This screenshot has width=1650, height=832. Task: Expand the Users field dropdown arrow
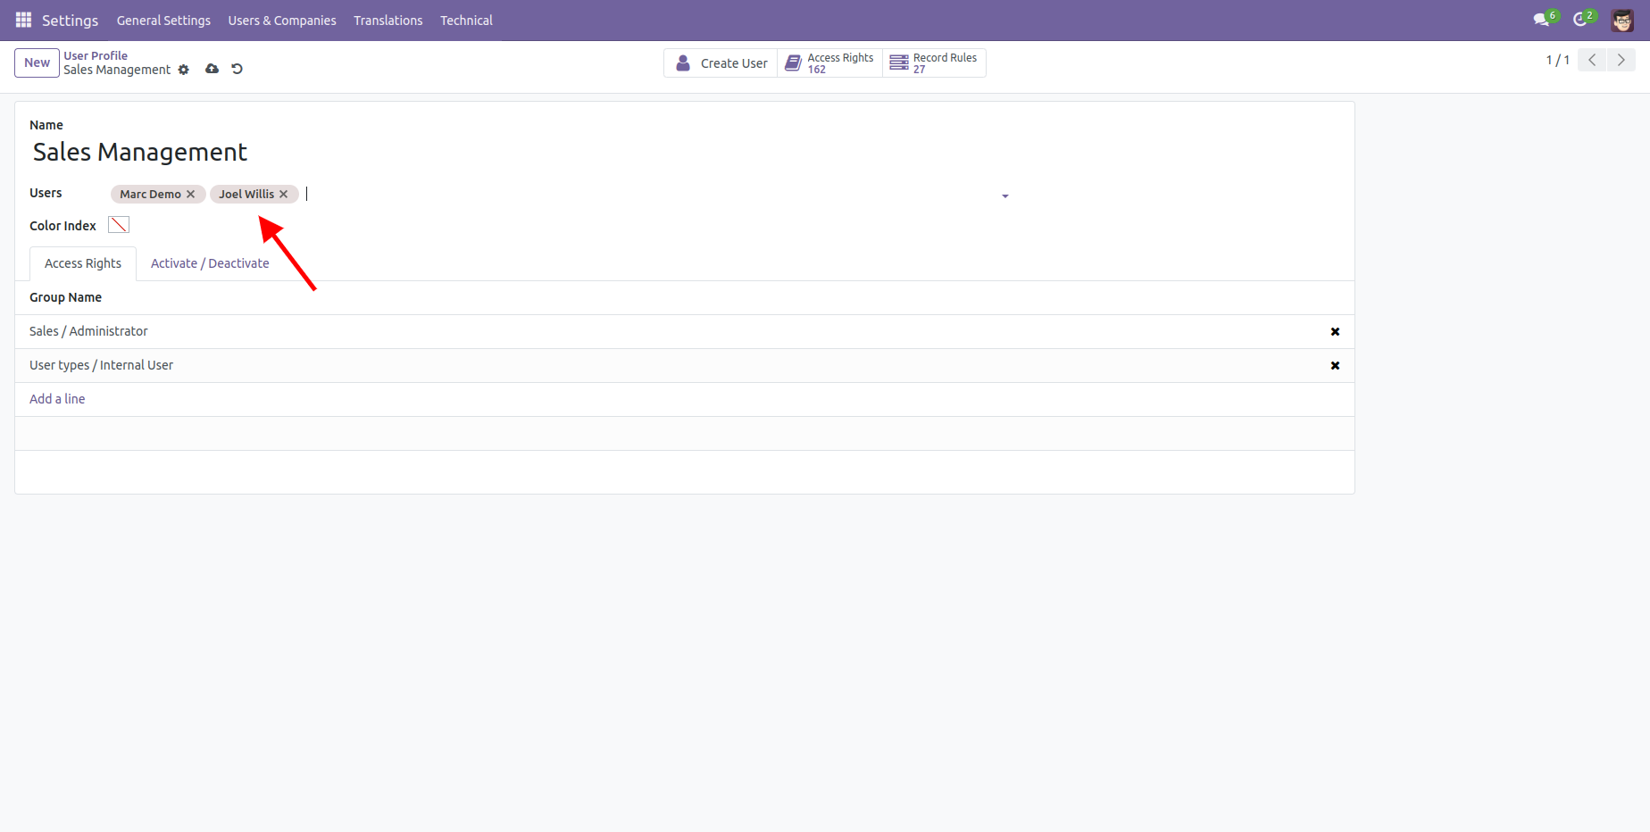[1004, 196]
